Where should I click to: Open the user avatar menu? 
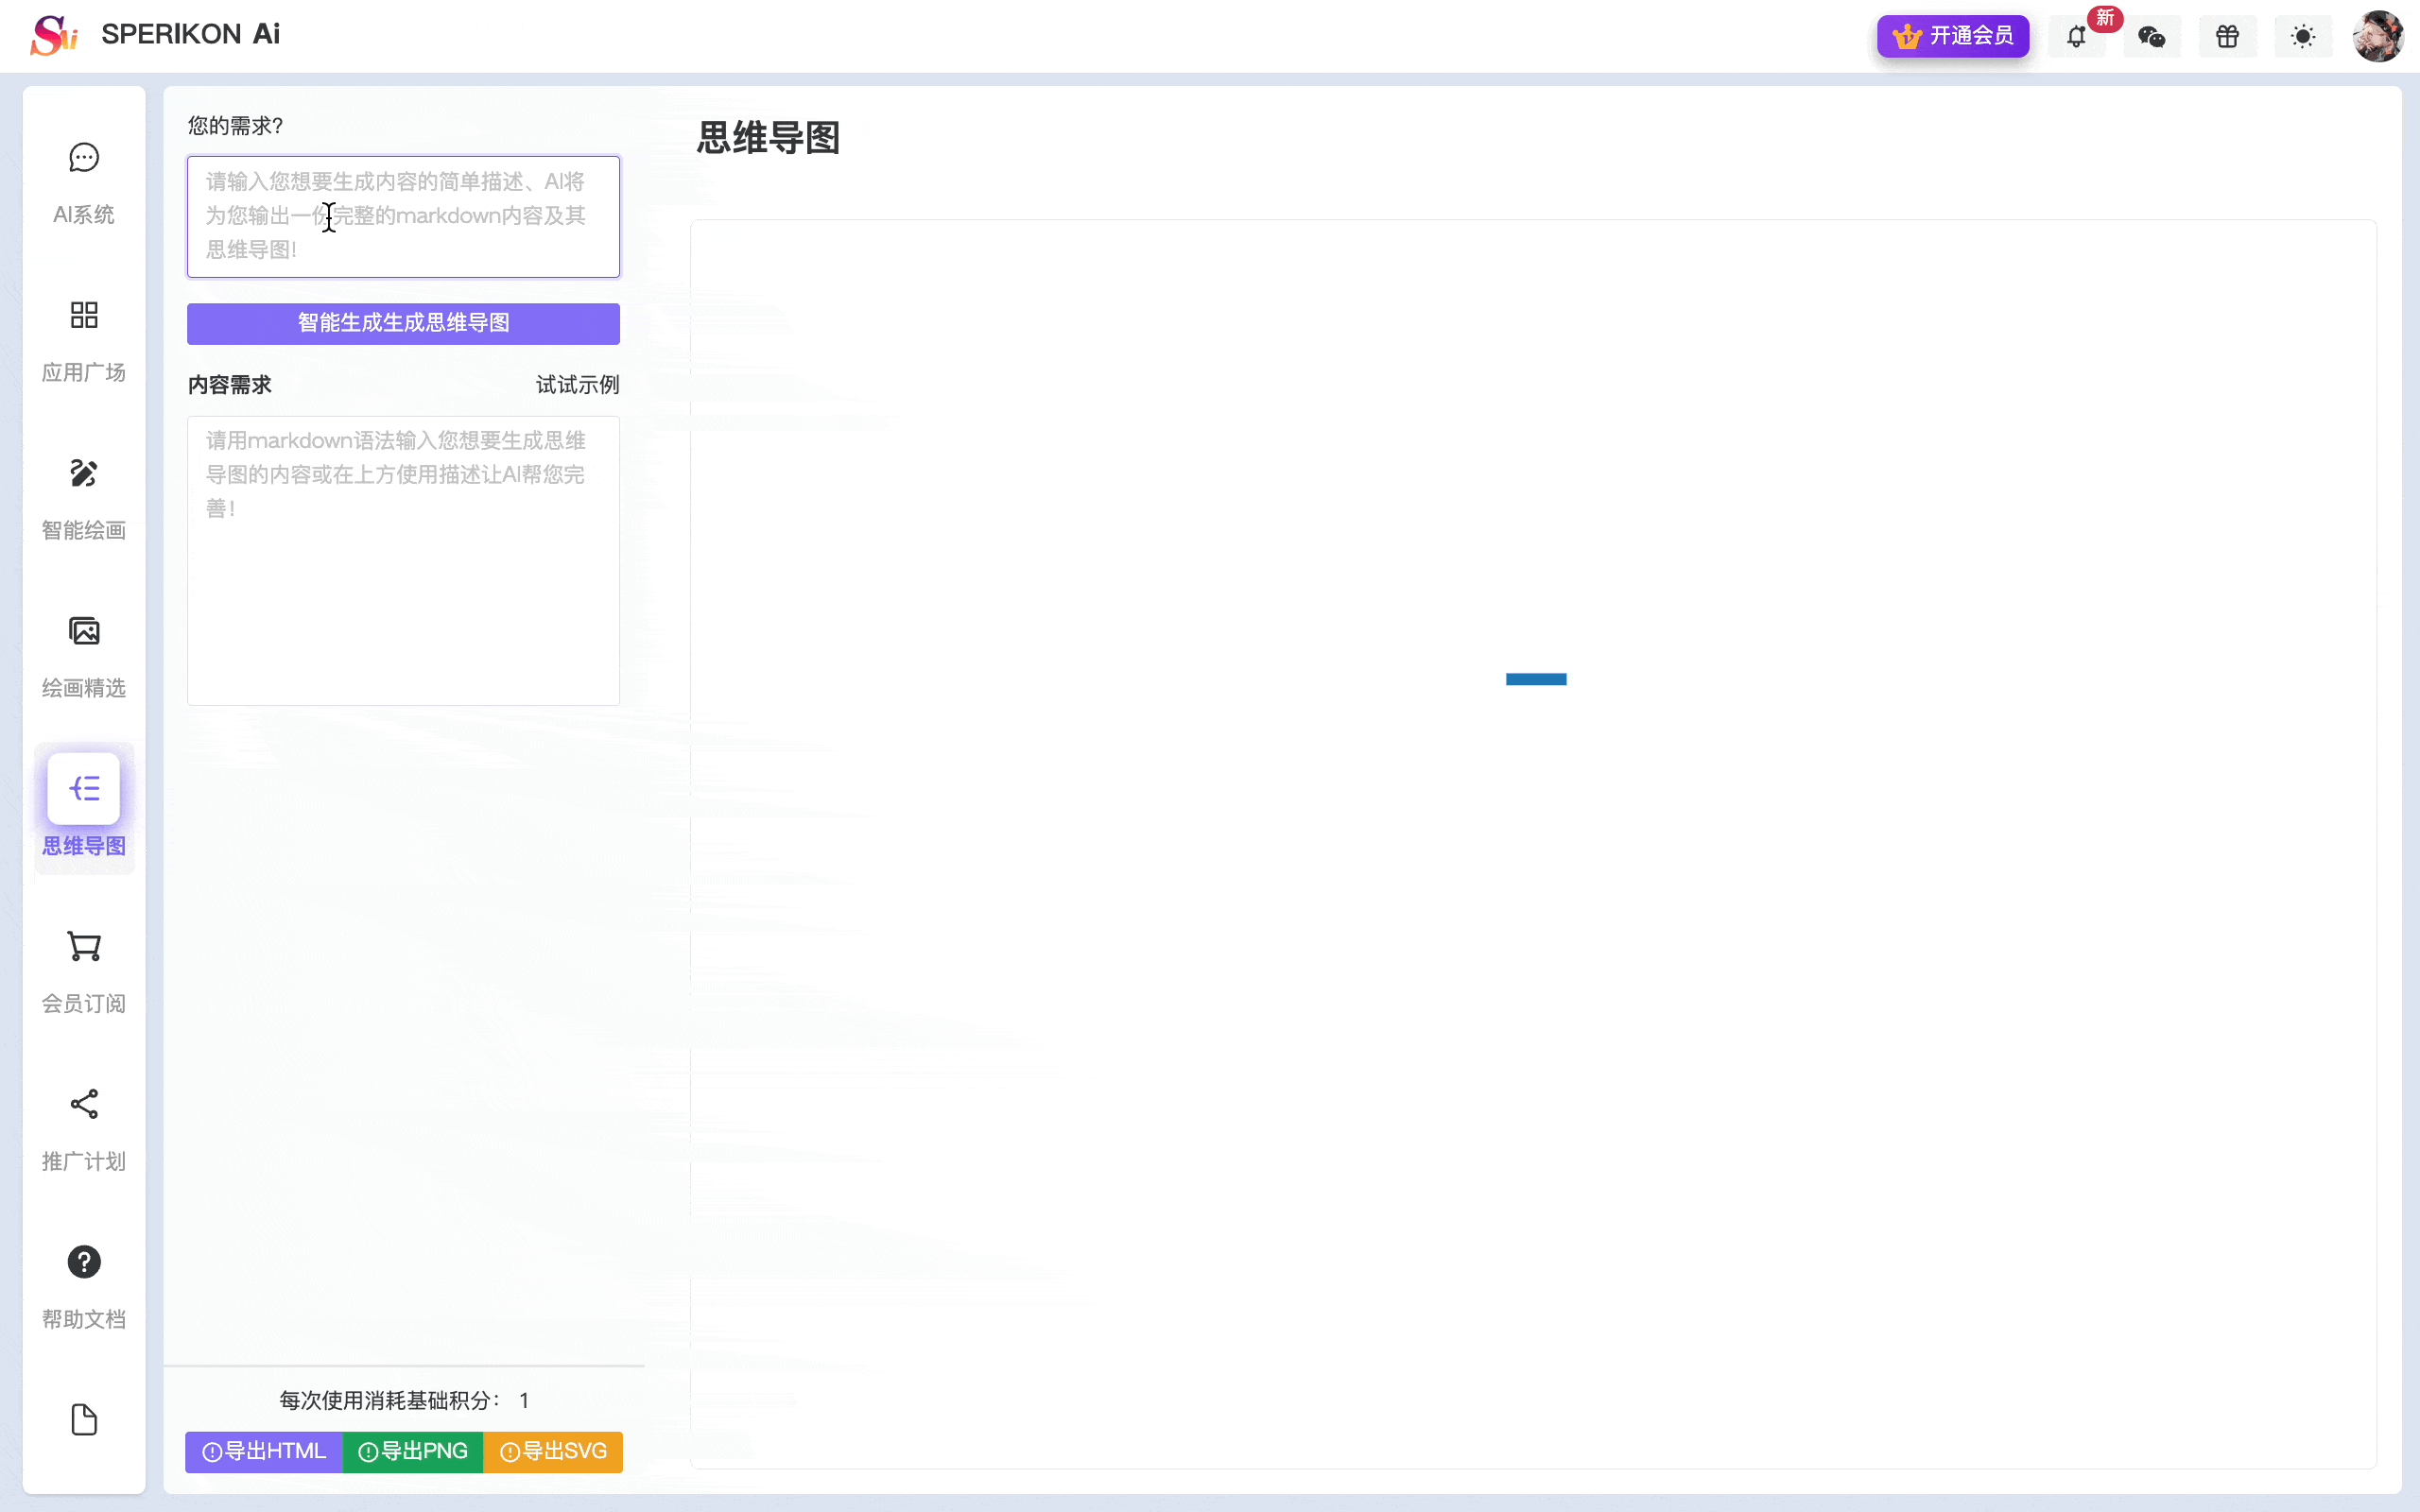2377,35
